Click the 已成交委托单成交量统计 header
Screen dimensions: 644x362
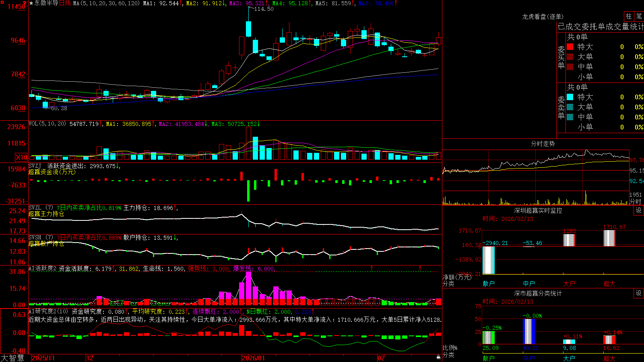[601, 27]
